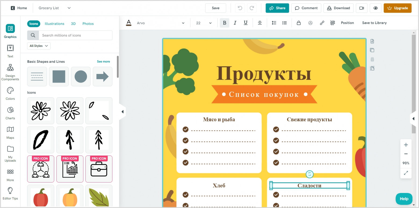Click the page delete trash icon
The height and width of the screenshot is (208, 419).
(372, 59)
